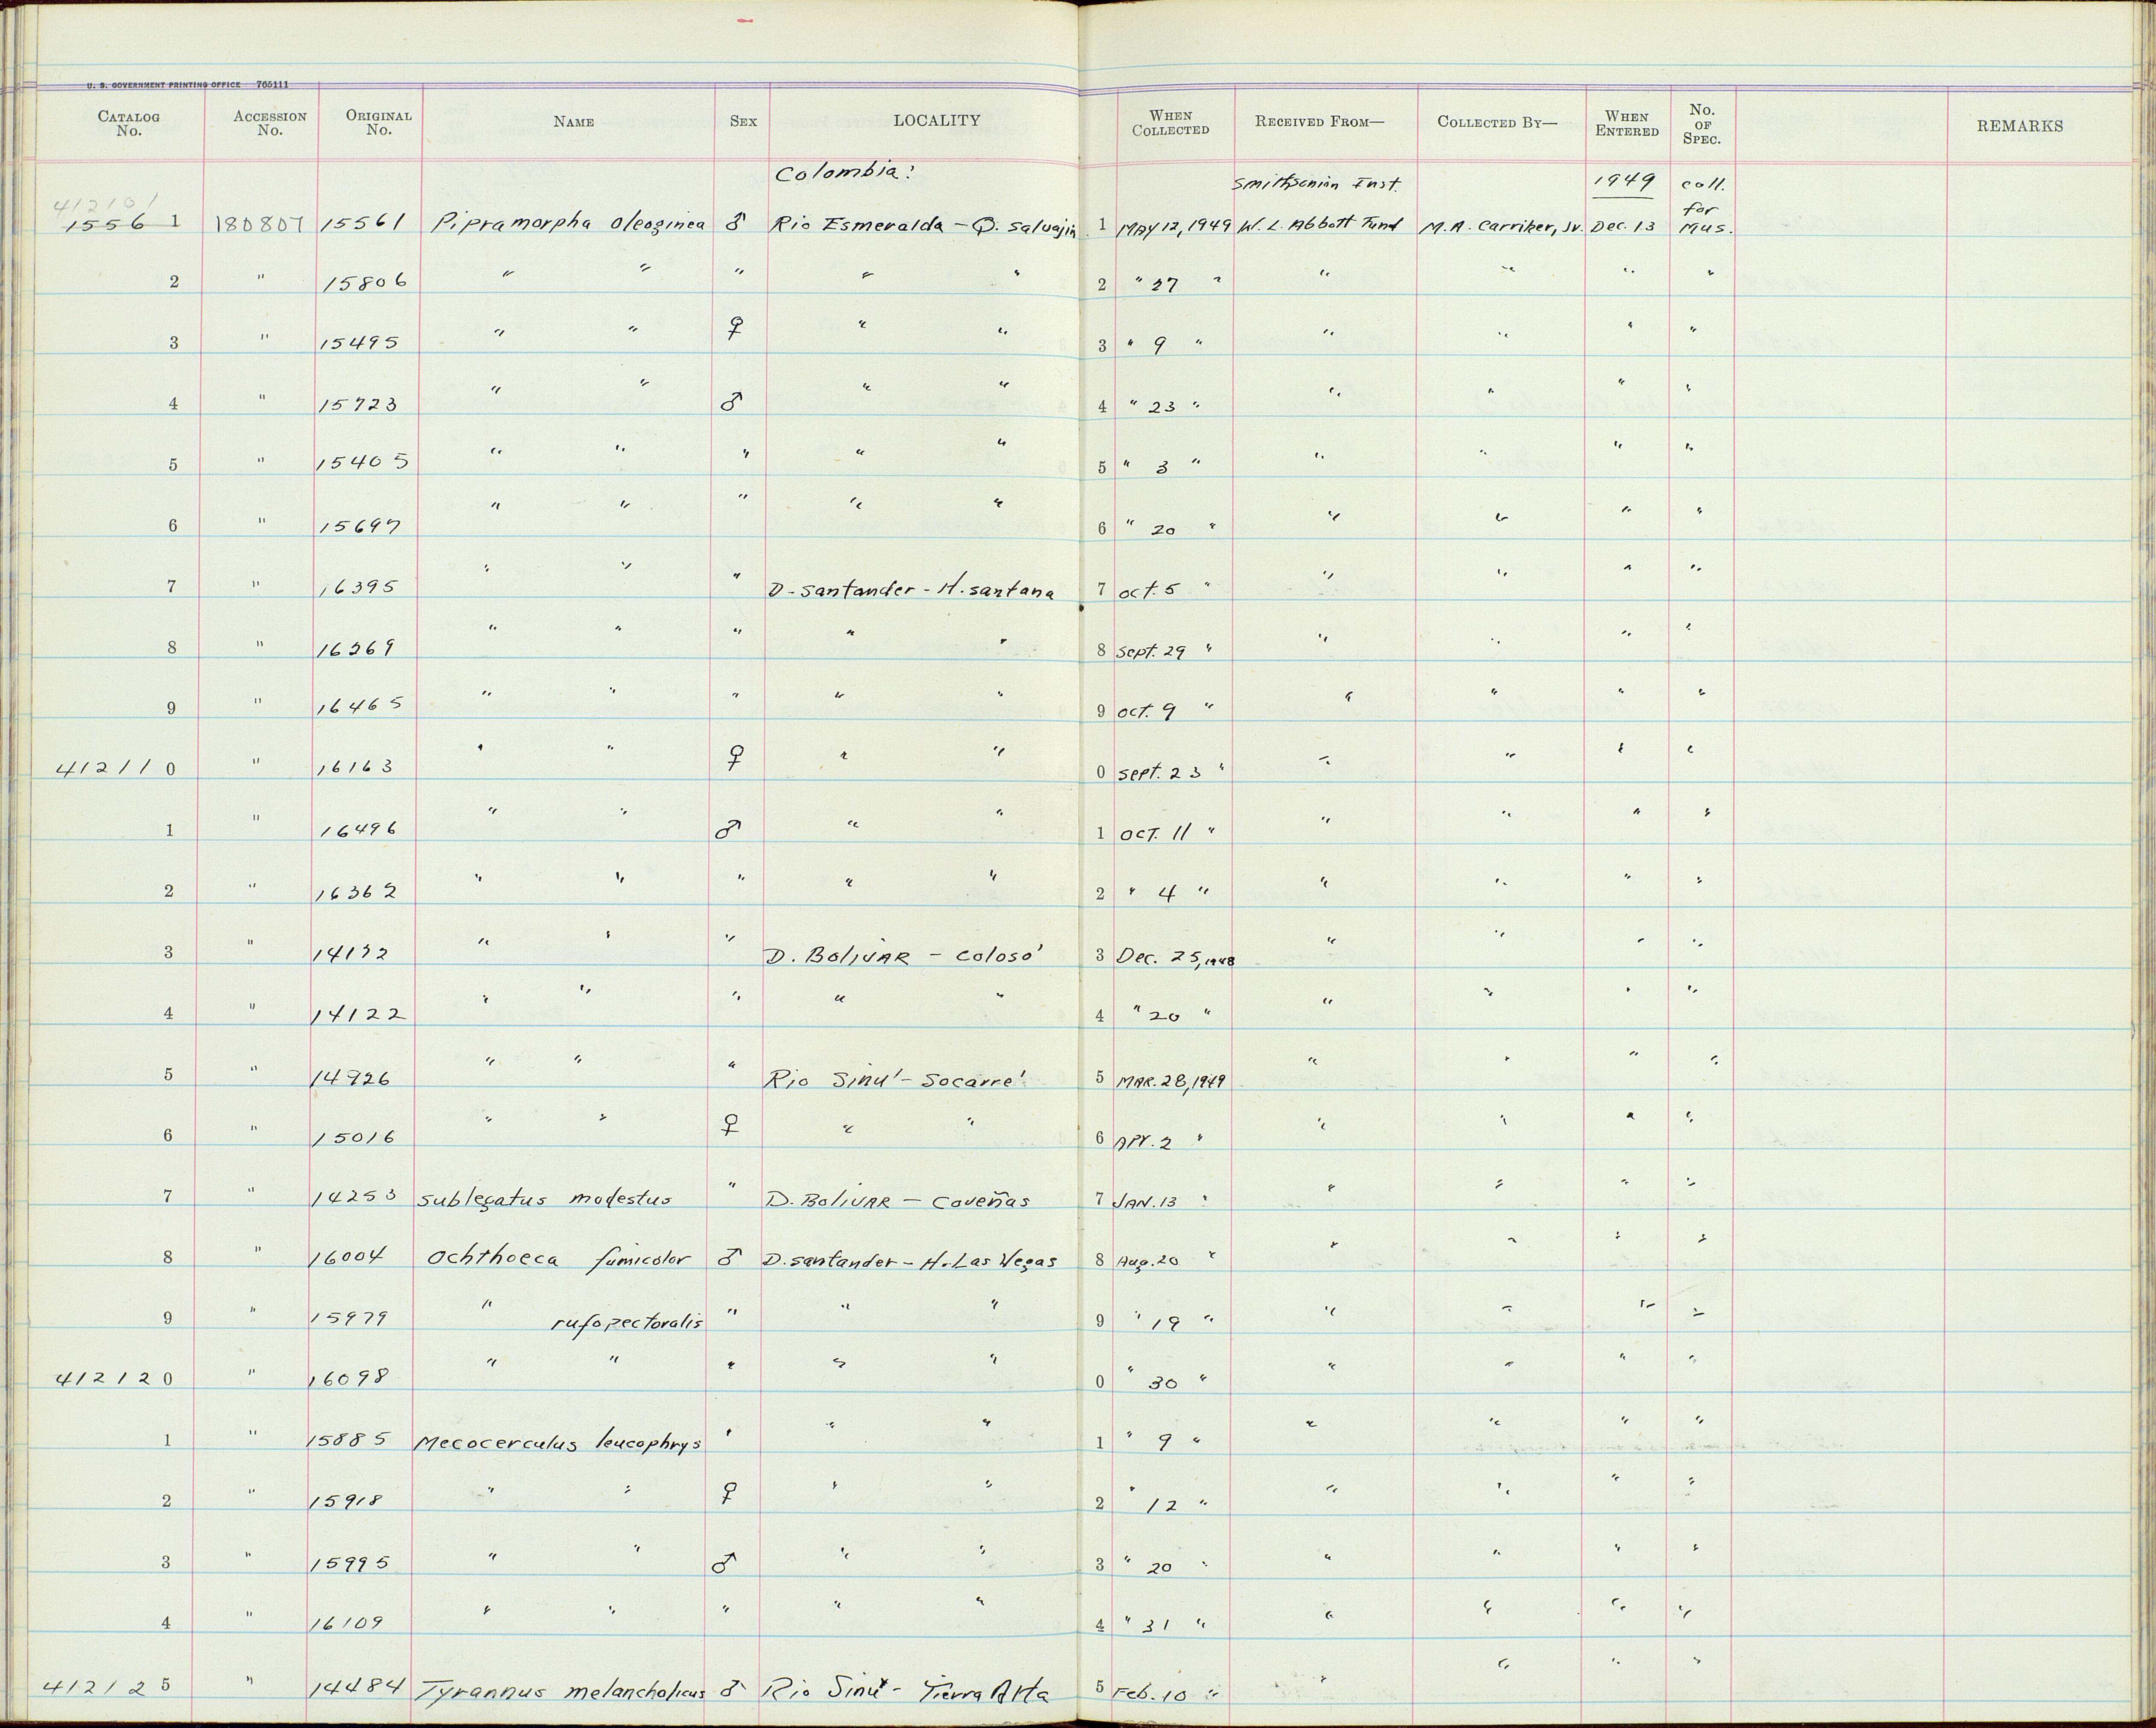Click the 'No. of Spec.' column header
The width and height of the screenshot is (2156, 1728).
tap(1701, 124)
